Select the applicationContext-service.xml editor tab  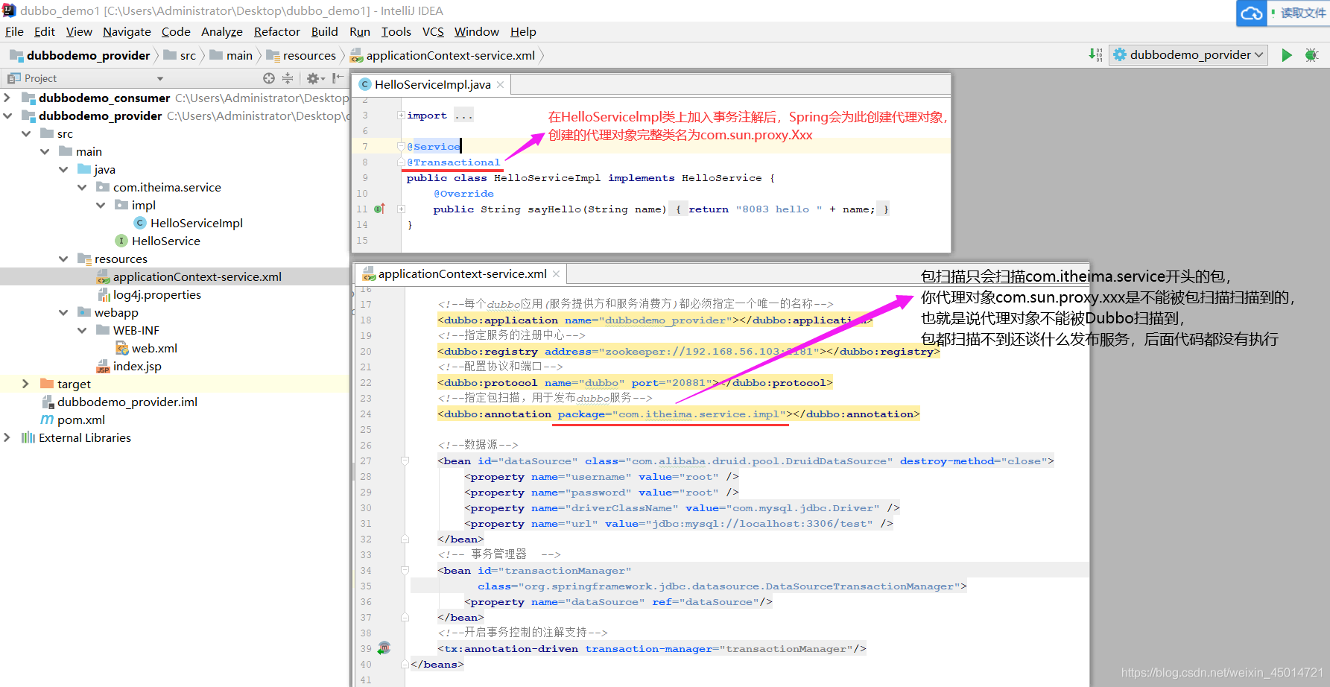[462, 273]
